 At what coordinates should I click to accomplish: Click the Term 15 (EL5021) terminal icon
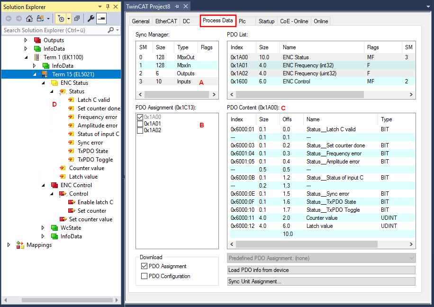(45, 74)
